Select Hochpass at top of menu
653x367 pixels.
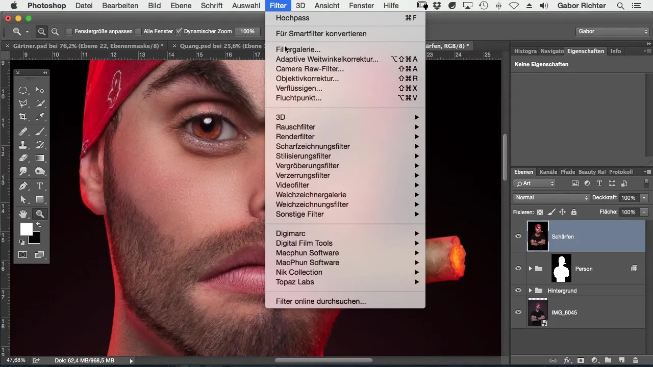click(345, 18)
